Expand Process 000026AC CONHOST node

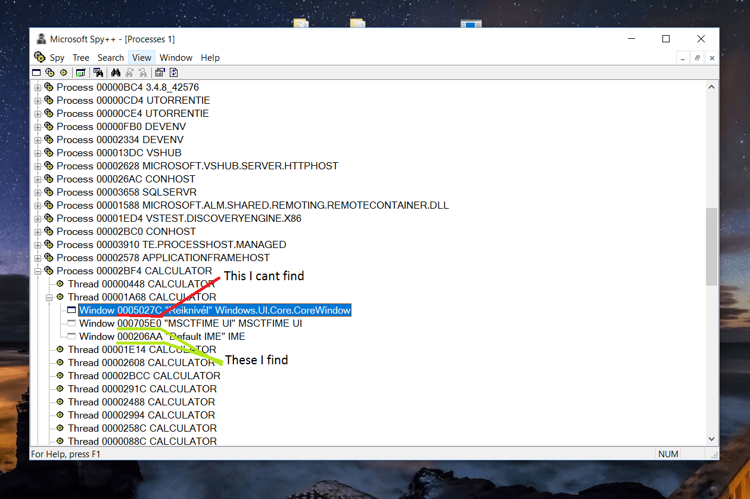[38, 179]
